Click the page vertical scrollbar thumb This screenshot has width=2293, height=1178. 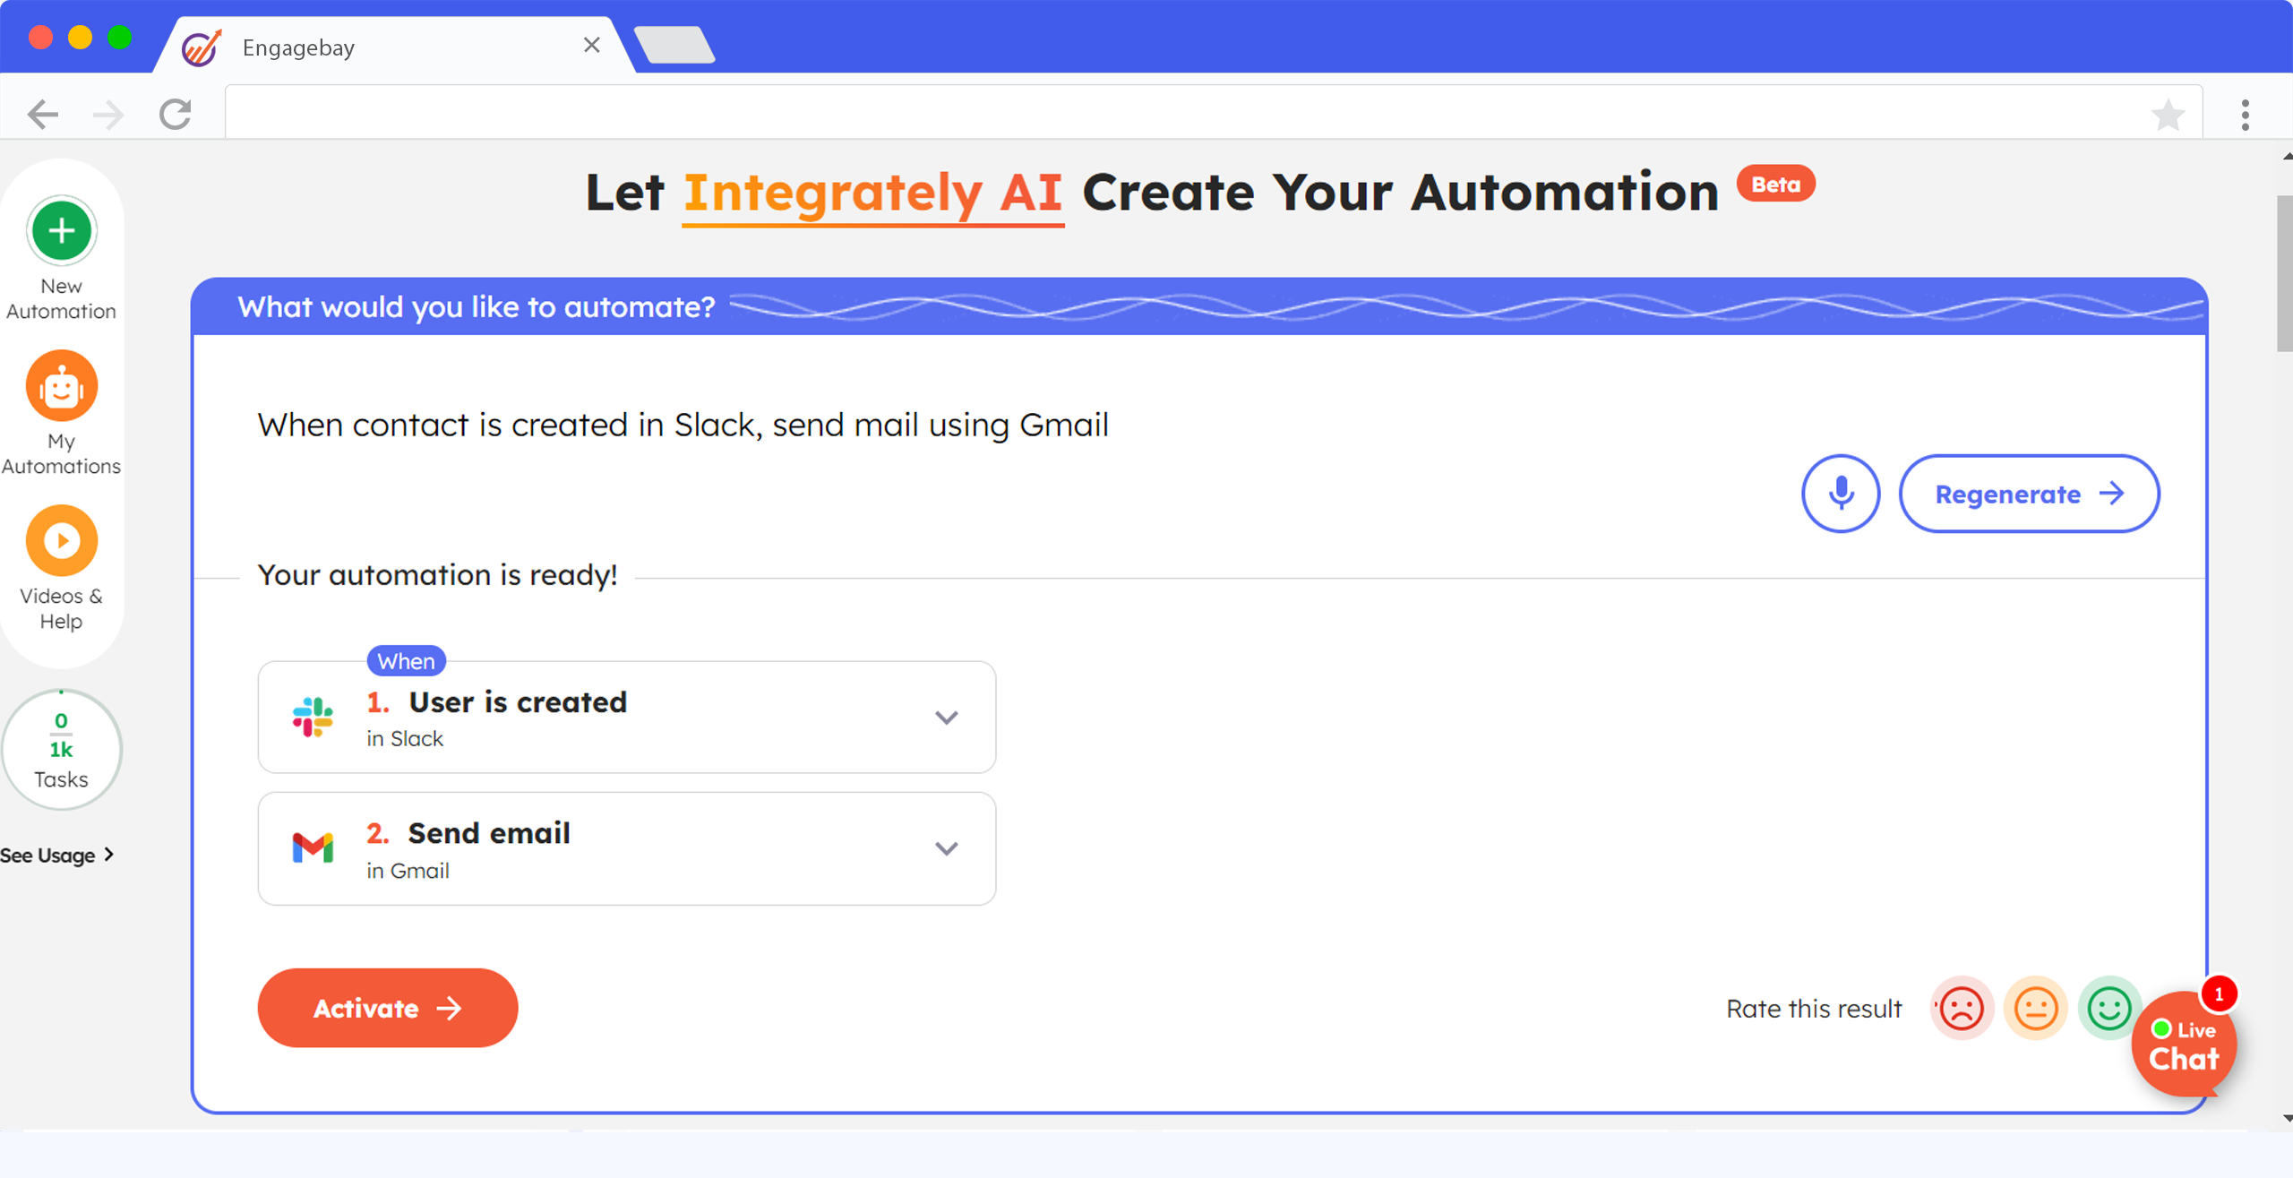coord(2284,273)
